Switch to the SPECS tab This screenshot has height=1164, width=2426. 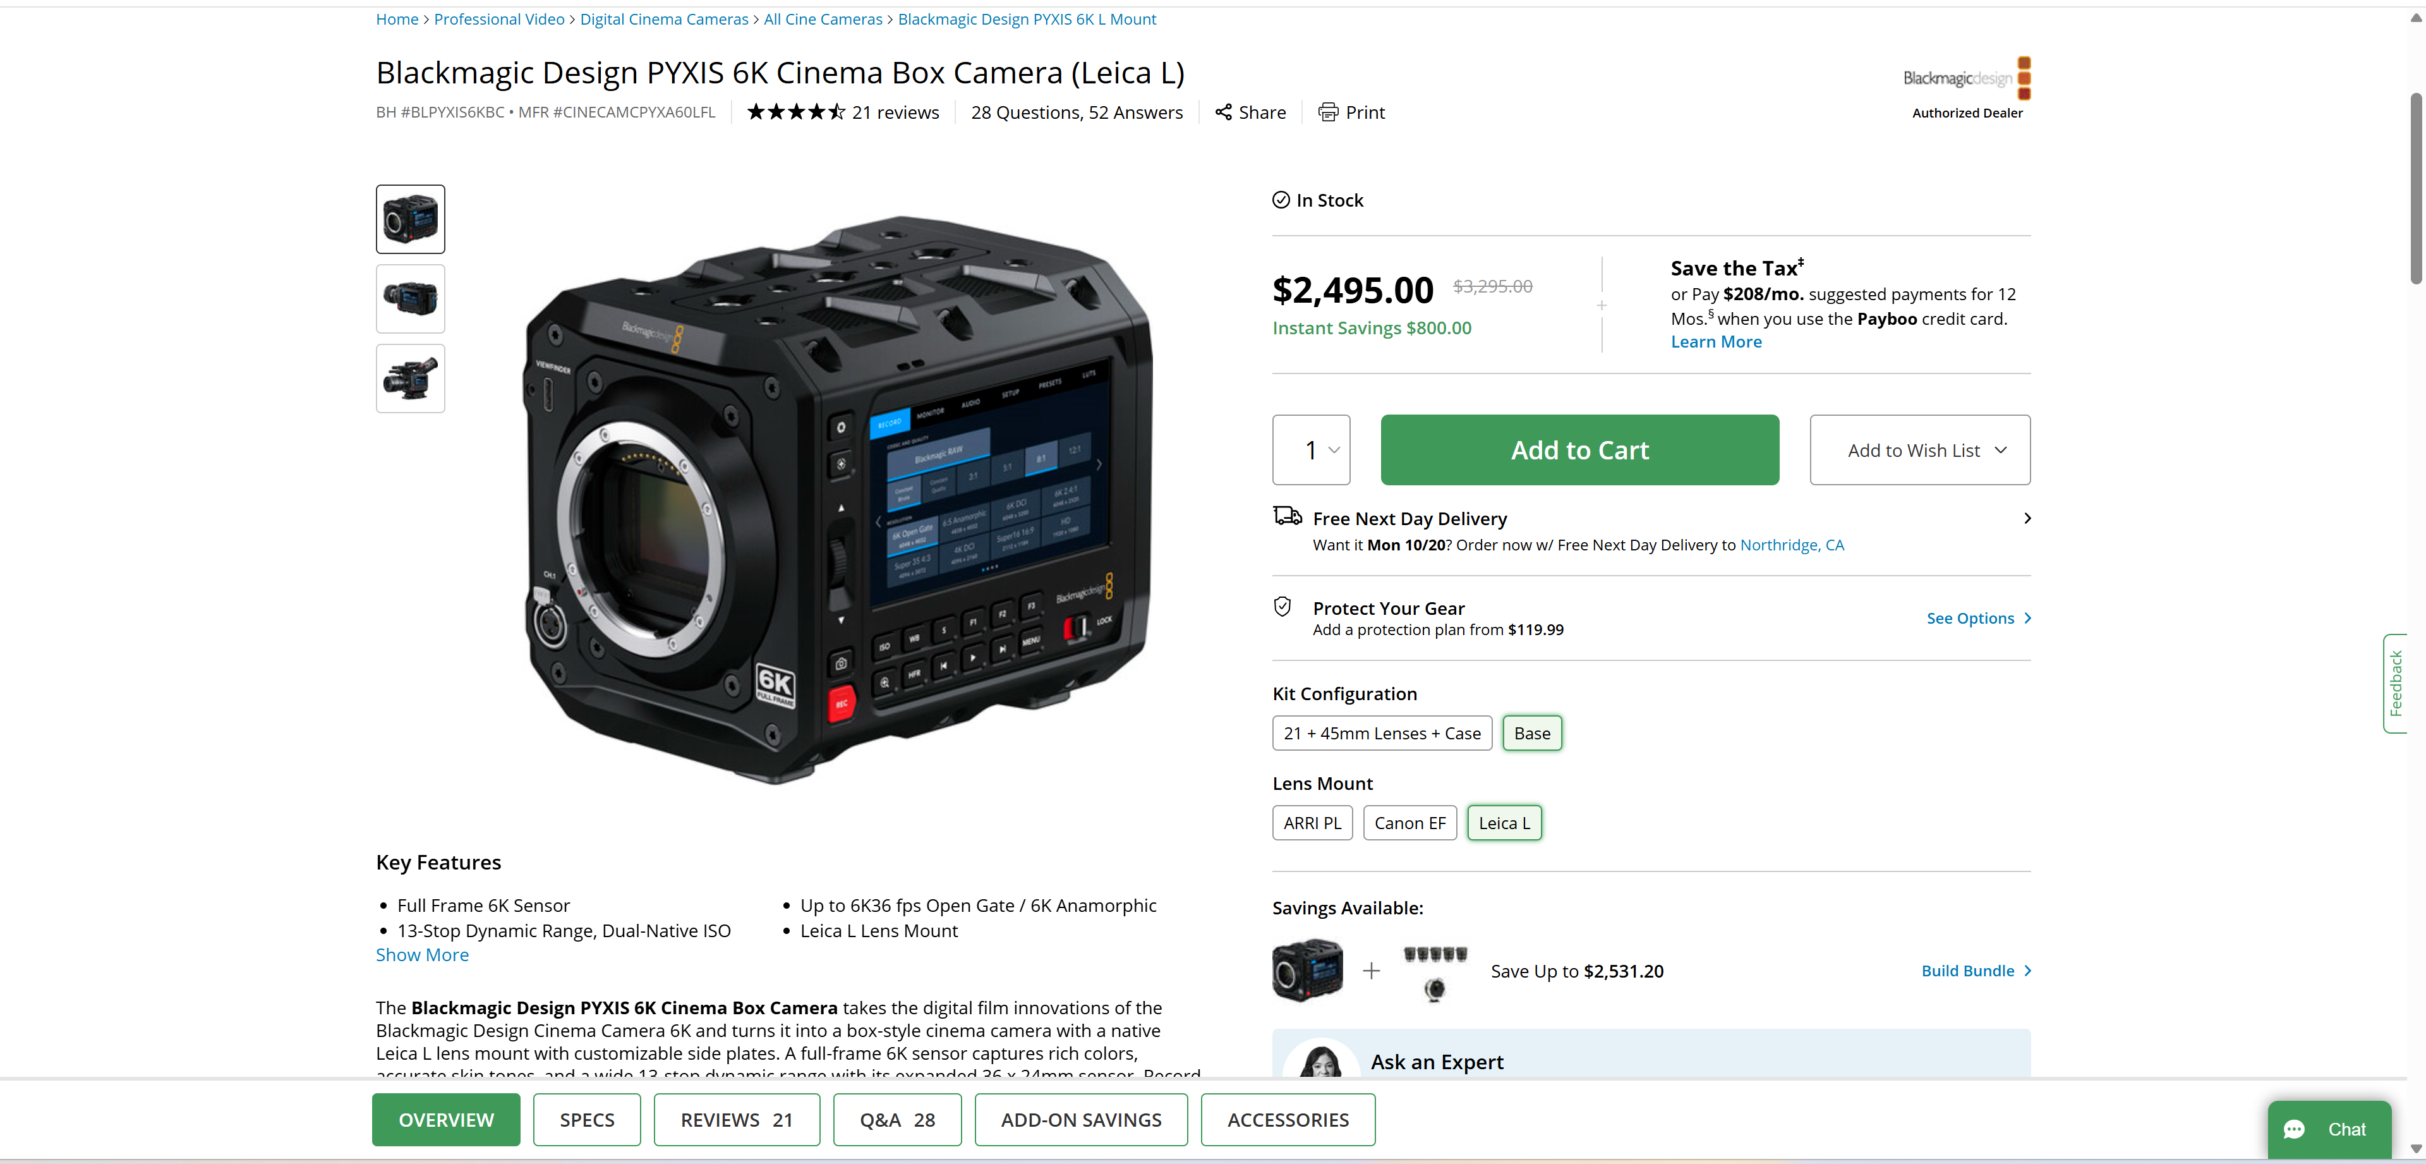[x=587, y=1120]
